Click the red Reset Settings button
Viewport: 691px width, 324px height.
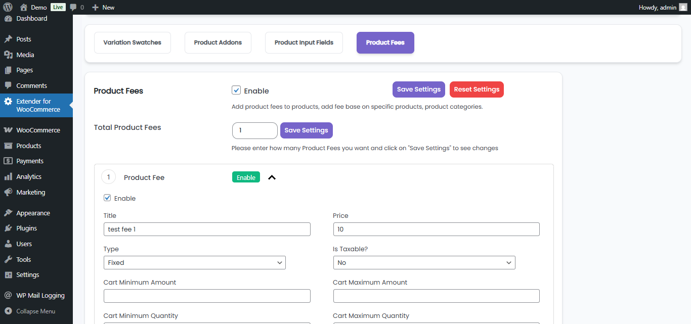click(x=477, y=89)
